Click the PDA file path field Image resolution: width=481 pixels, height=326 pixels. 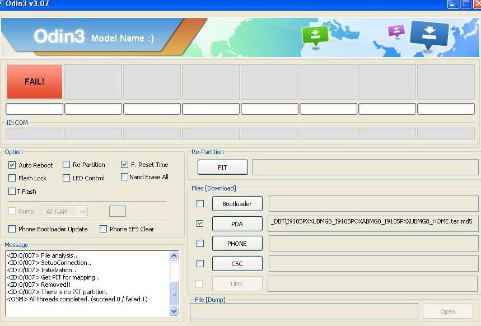coord(373,223)
